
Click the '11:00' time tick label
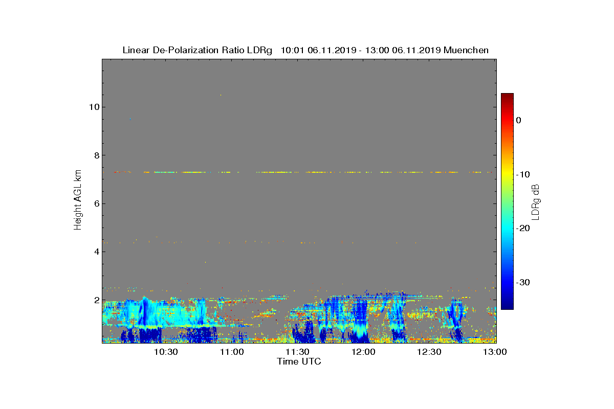click(232, 352)
